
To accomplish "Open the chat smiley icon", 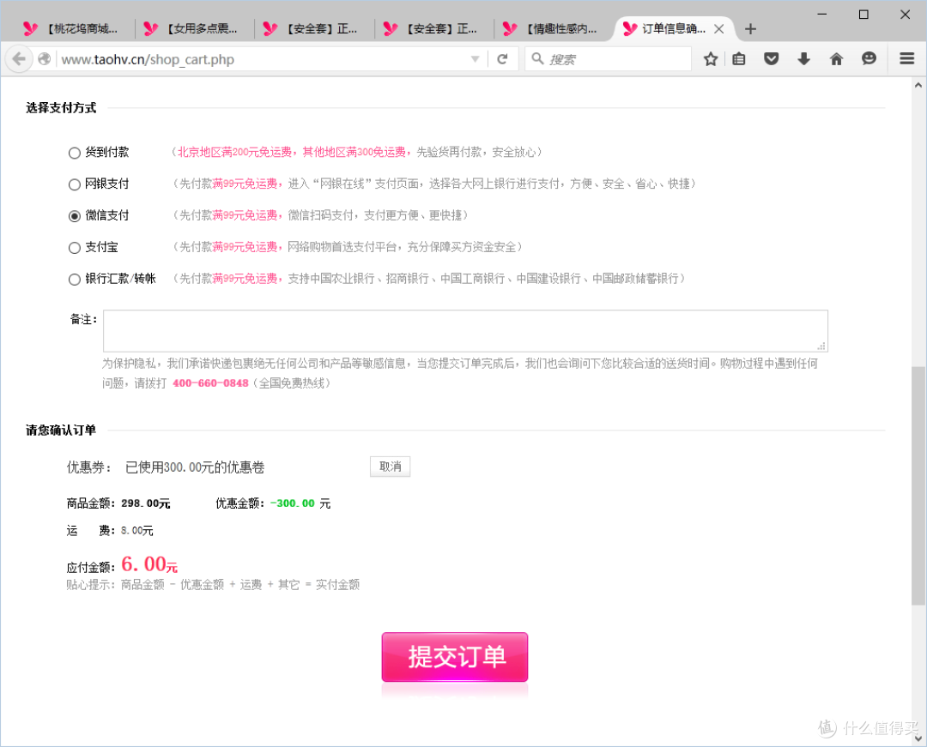I will click(x=869, y=58).
